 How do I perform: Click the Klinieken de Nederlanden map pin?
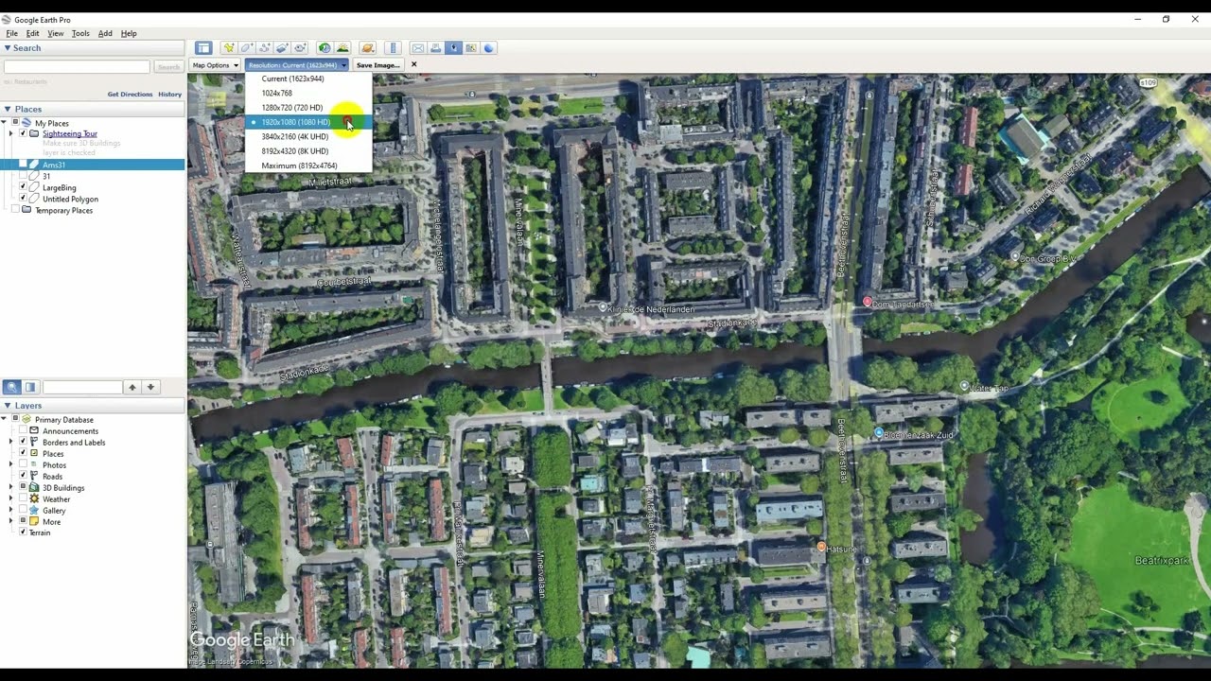click(603, 307)
